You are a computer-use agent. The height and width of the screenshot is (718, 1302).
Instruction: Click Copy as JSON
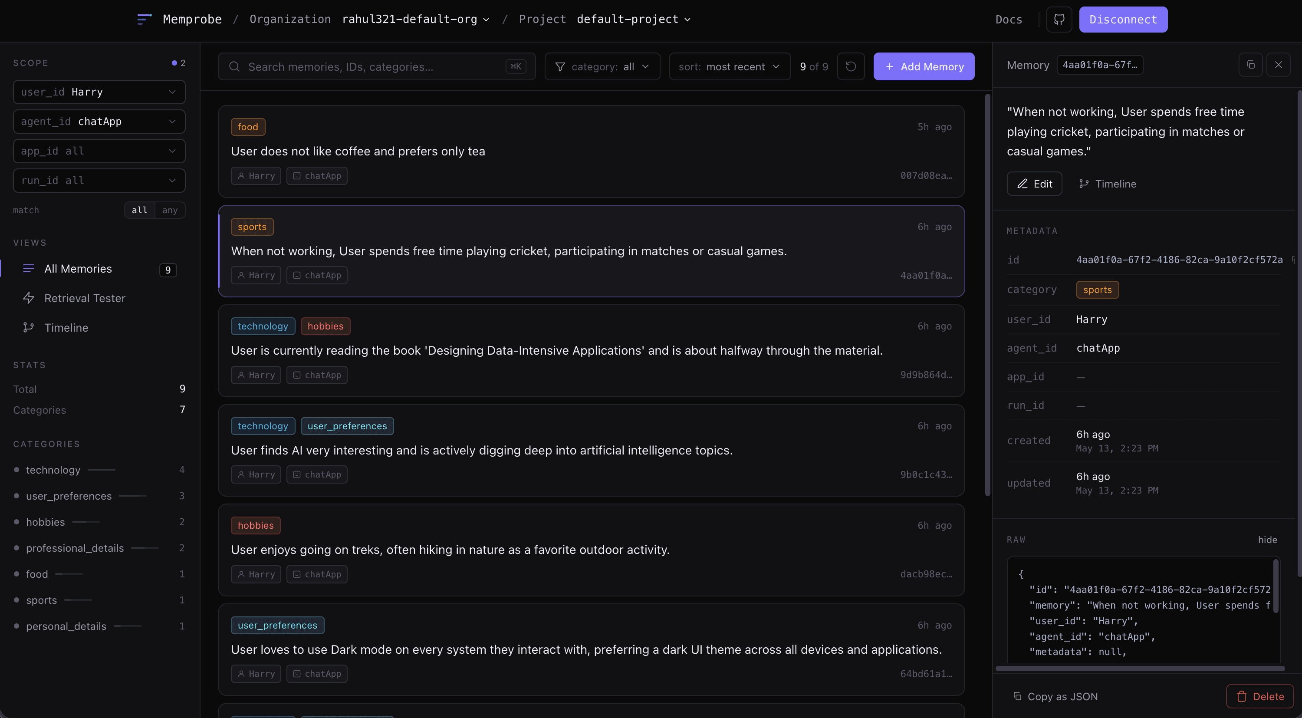click(x=1055, y=696)
